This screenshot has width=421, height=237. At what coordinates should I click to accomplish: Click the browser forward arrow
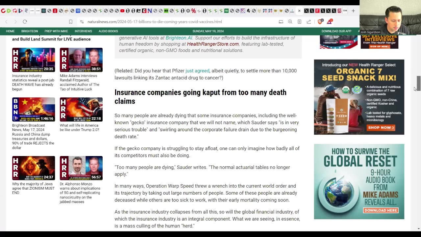click(x=15, y=21)
